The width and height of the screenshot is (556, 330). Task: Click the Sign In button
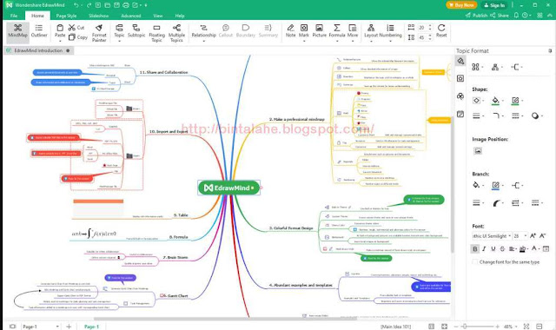click(494, 5)
